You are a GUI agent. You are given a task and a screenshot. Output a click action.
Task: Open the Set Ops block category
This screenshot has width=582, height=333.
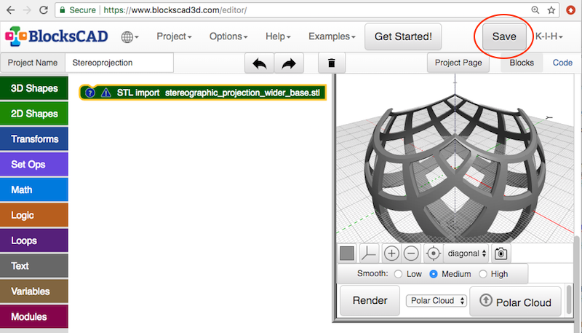34,164
